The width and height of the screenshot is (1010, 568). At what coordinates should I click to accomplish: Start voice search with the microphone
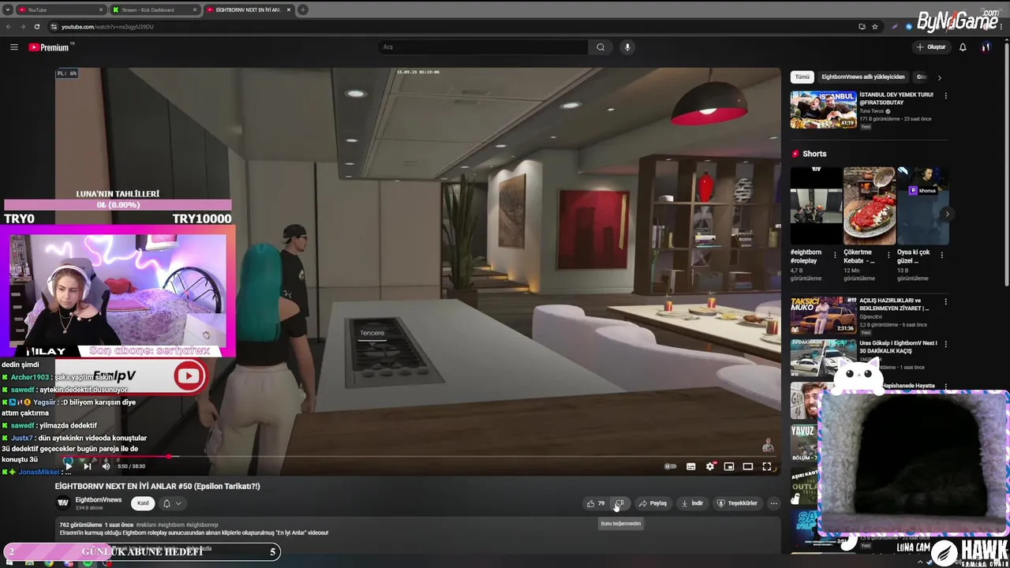point(627,47)
